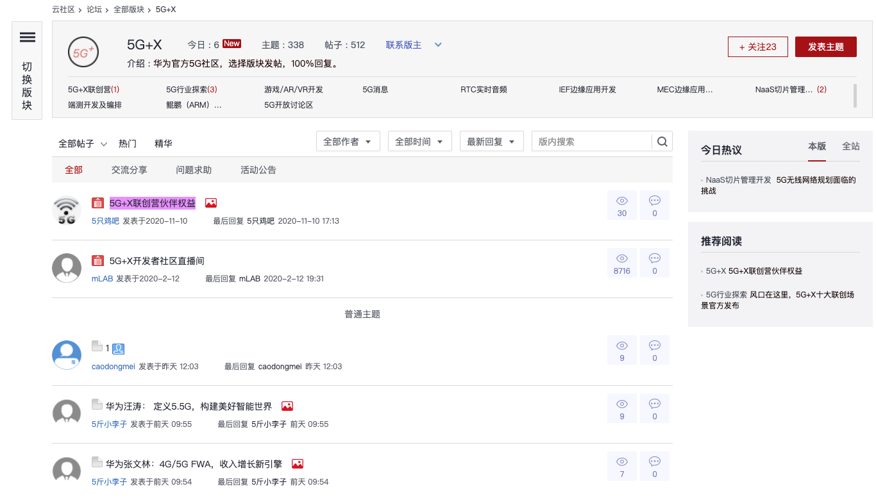Switch hot topics to 全站 tab

pyautogui.click(x=851, y=146)
